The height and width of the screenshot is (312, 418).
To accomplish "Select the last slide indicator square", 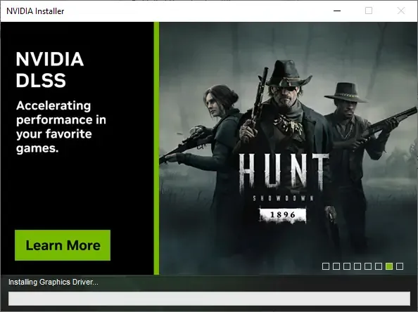I will [x=399, y=266].
